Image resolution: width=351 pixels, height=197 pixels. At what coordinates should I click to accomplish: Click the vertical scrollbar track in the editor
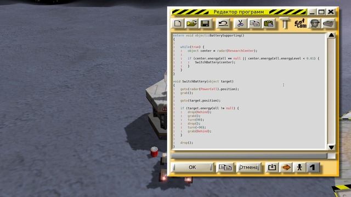coord(331,91)
